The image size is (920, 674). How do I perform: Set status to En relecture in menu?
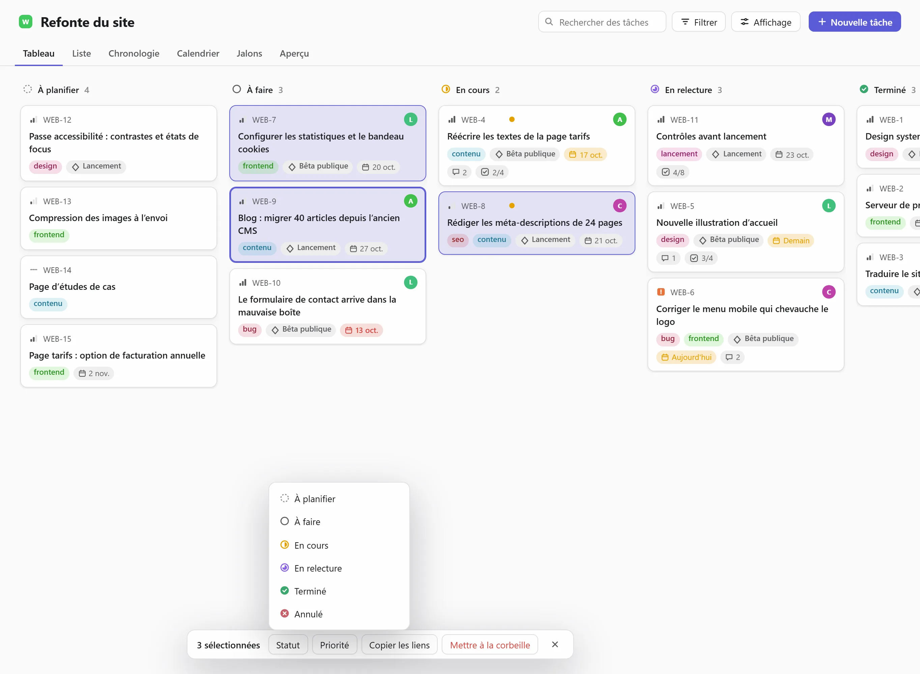[339, 568]
